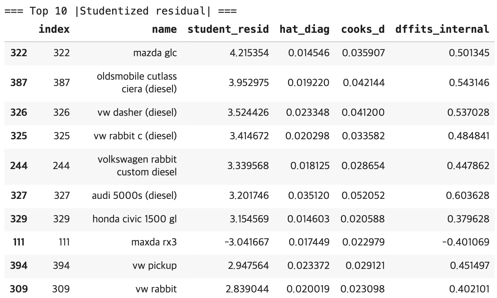Click the Top 10 Studentized residual title text
The height and width of the screenshot is (298, 497).
(x=120, y=11)
